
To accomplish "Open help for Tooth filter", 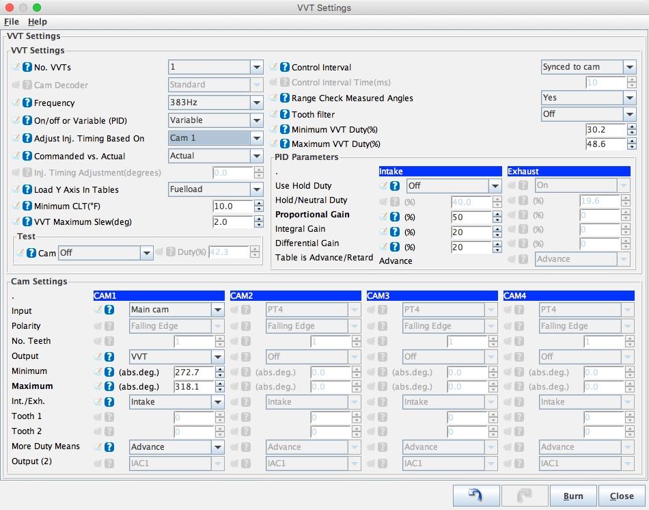I will point(285,114).
